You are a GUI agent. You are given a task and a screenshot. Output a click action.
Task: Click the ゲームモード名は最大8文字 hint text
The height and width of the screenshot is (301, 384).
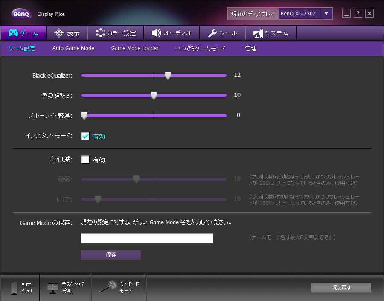(x=292, y=237)
